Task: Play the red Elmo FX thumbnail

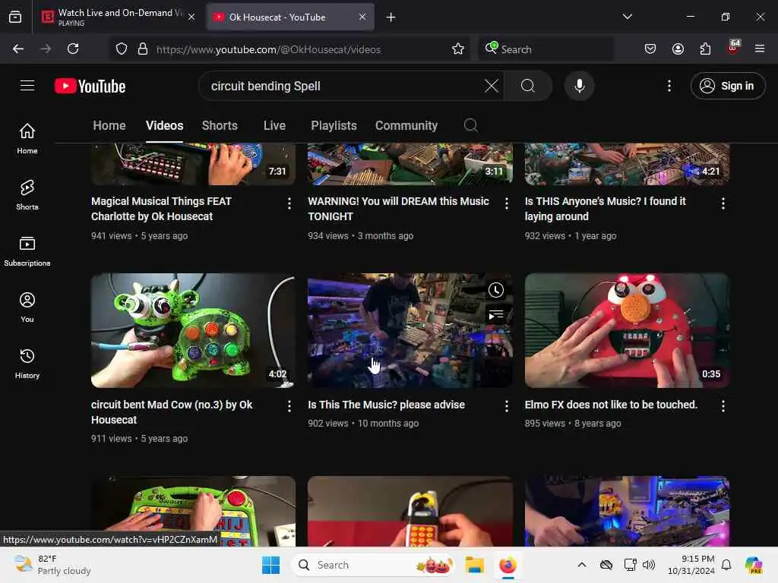Action: tap(627, 330)
